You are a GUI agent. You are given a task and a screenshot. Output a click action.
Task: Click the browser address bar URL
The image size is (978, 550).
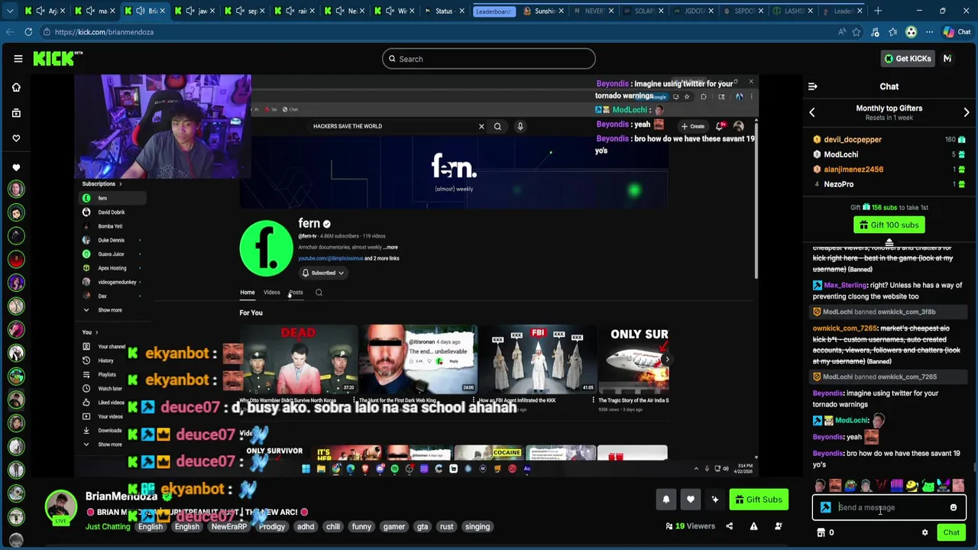coord(104,32)
